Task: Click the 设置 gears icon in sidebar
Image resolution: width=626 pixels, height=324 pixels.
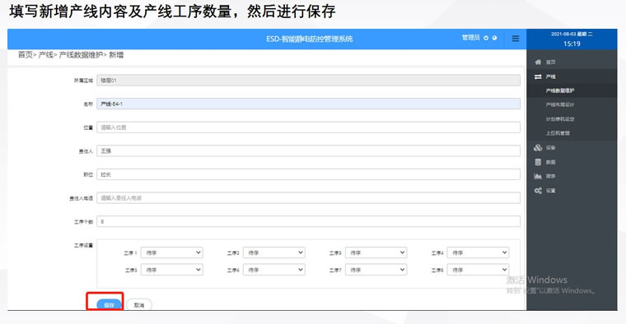Action: 538,191
